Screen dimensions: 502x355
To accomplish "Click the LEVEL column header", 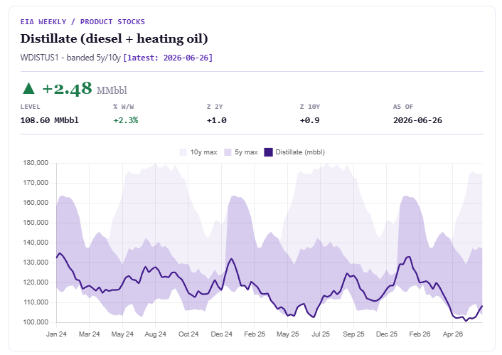I will (x=31, y=107).
